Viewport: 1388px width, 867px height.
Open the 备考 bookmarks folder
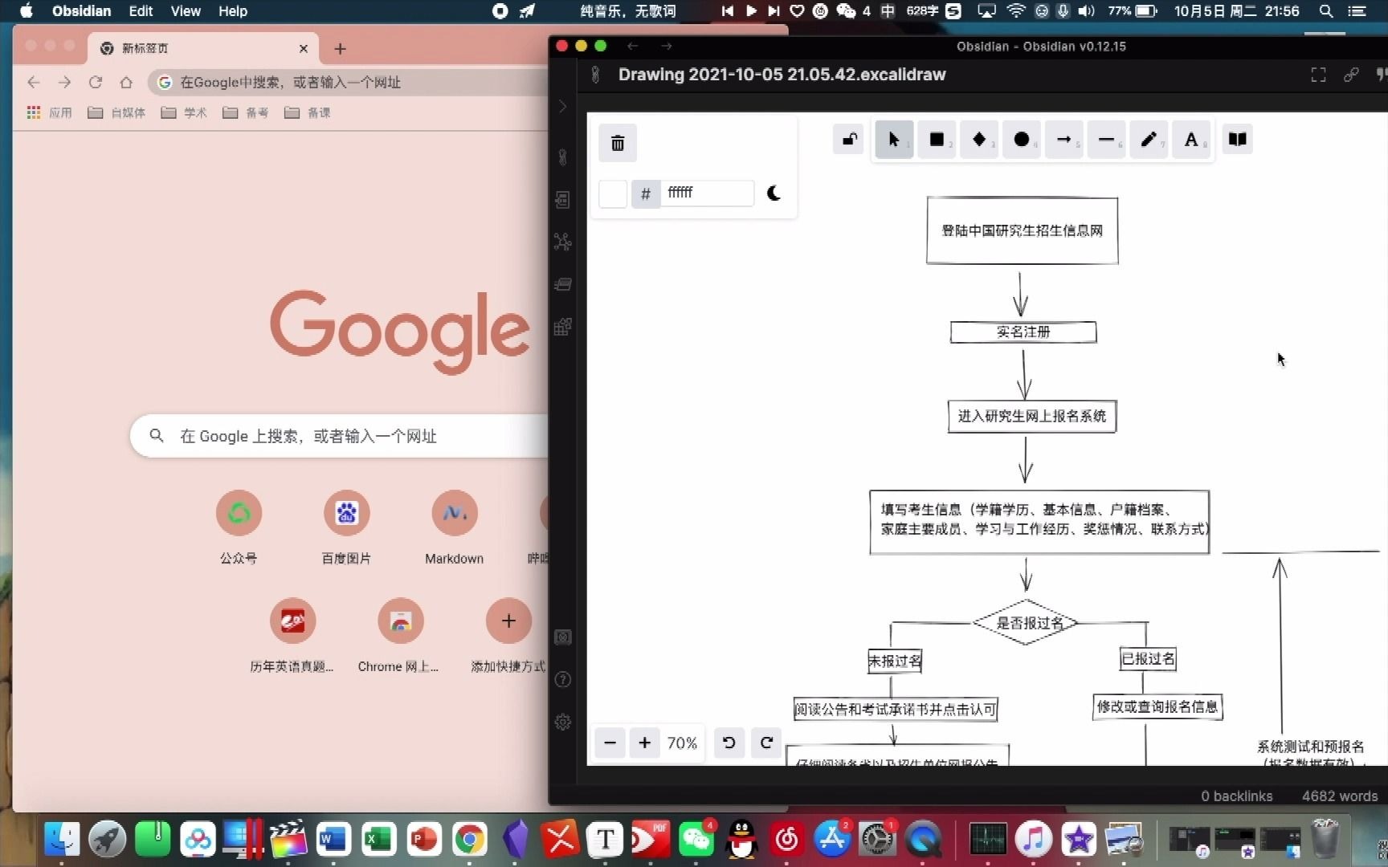click(x=246, y=112)
